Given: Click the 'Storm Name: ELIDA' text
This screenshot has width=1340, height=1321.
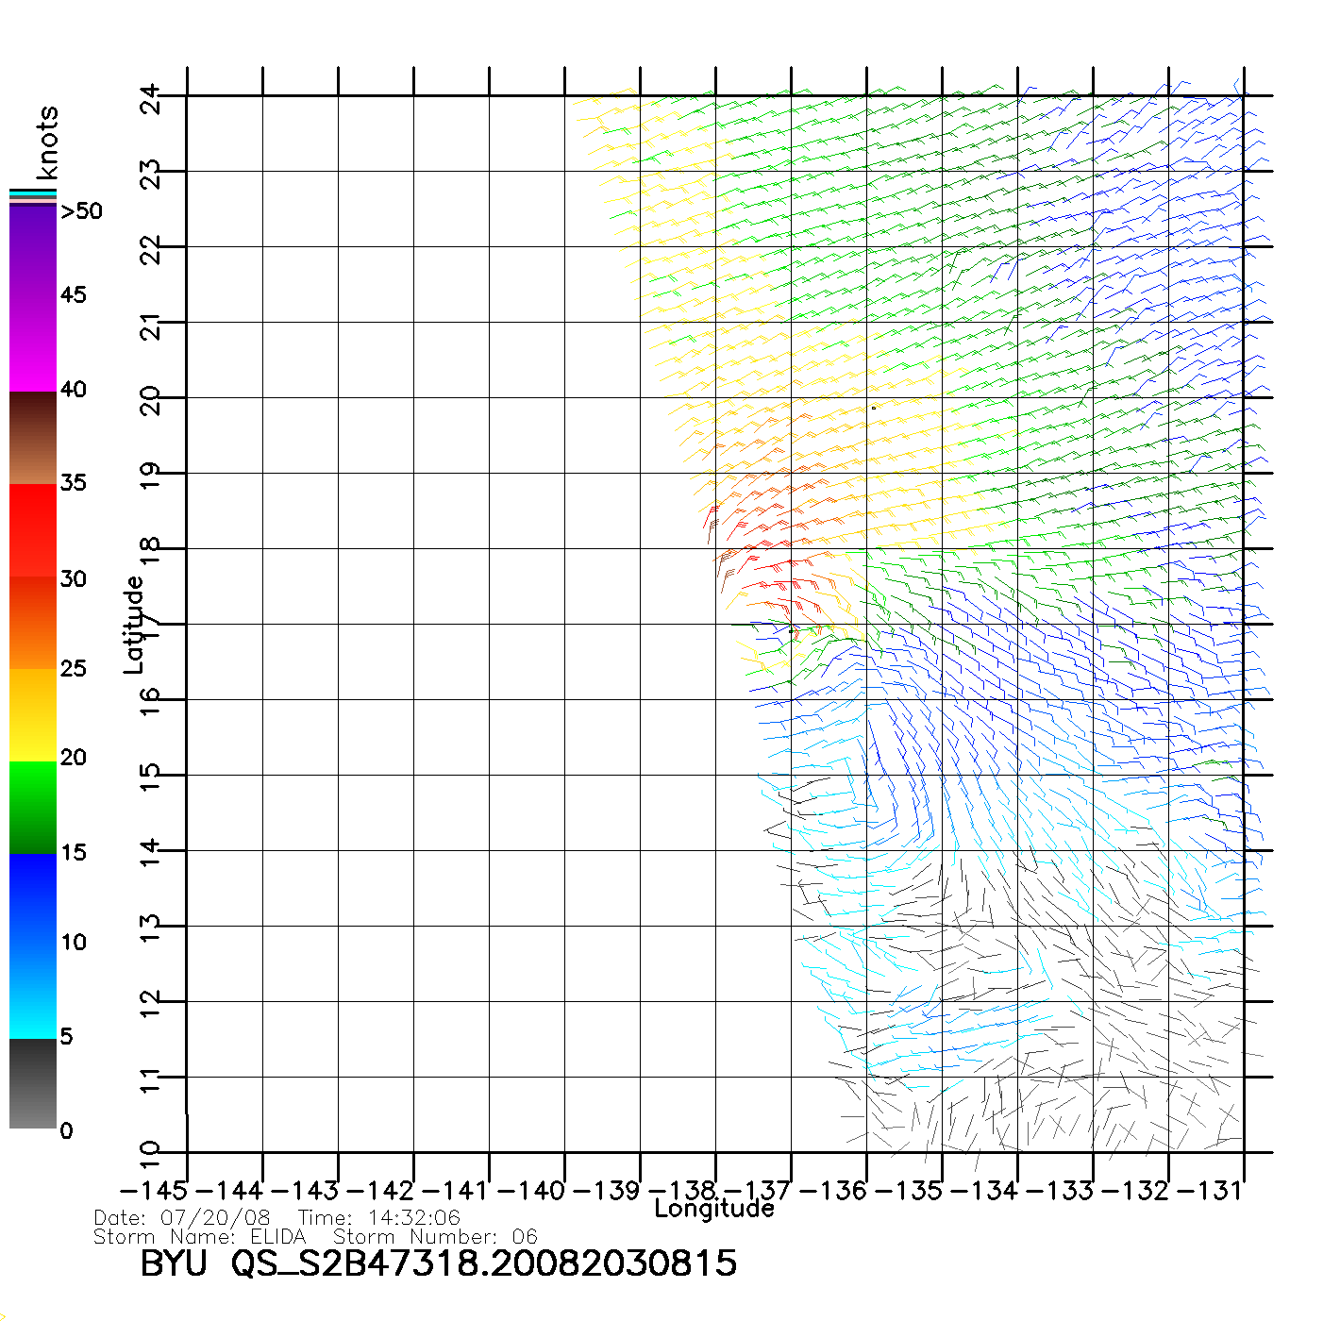Looking at the screenshot, I should [200, 1237].
